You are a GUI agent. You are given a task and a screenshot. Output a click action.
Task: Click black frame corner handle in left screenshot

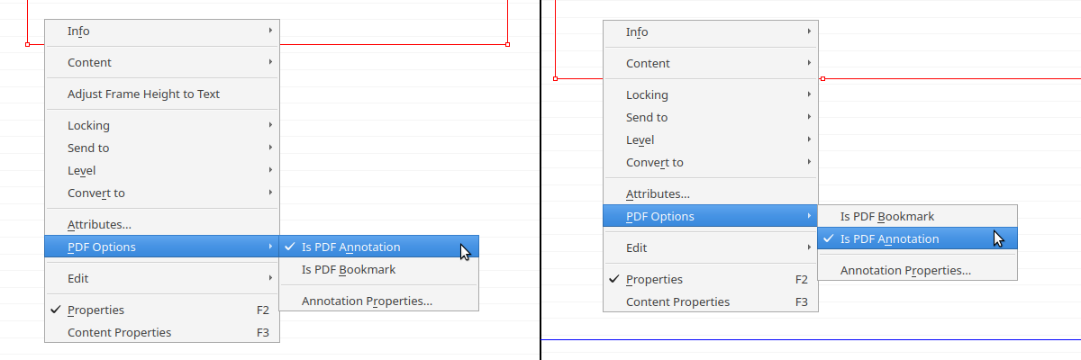tap(508, 43)
